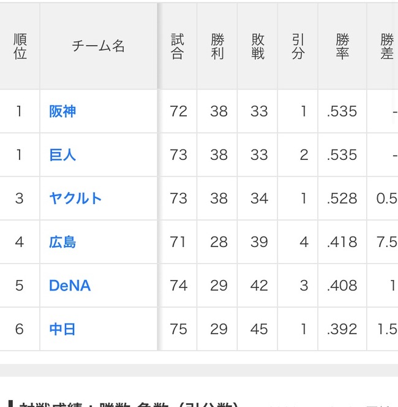Screen dimensions: 398x407
Task: Click the 勝率 column header
Action: tap(342, 46)
